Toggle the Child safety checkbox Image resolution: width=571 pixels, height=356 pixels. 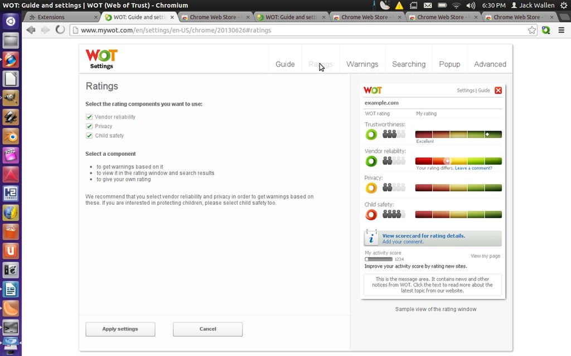point(89,136)
